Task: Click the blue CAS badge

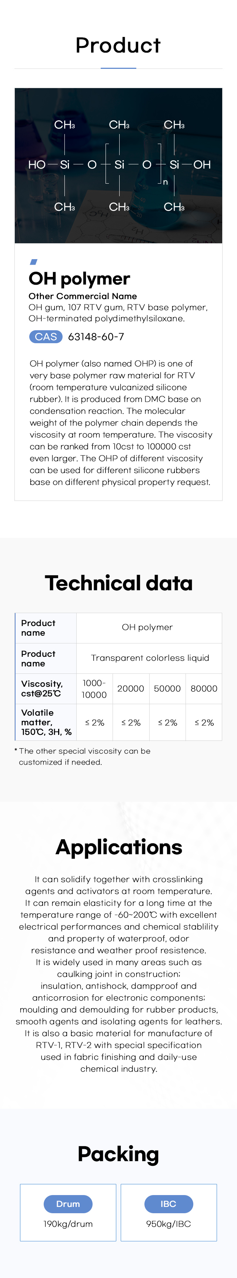Action: [x=46, y=337]
